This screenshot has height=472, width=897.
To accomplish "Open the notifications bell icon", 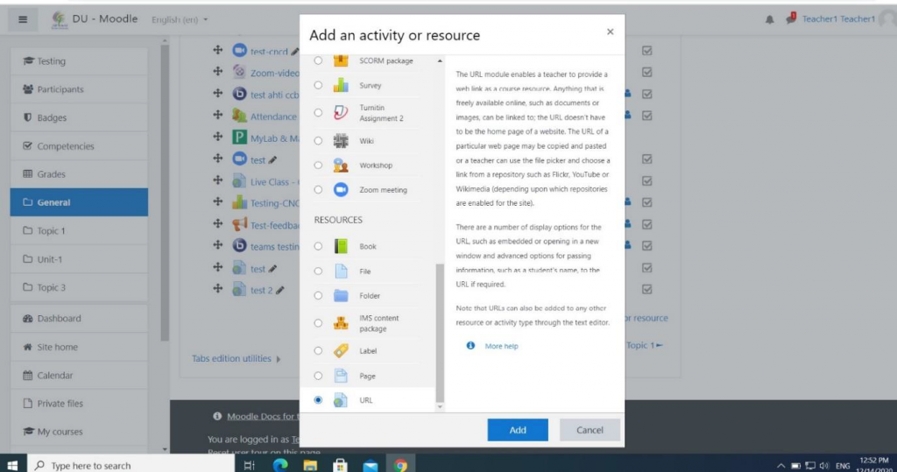I will [770, 19].
